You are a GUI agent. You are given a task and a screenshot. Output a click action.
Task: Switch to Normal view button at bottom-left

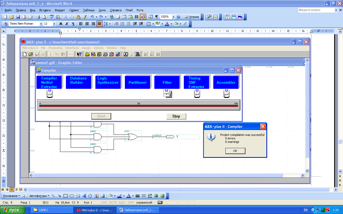tap(3, 189)
